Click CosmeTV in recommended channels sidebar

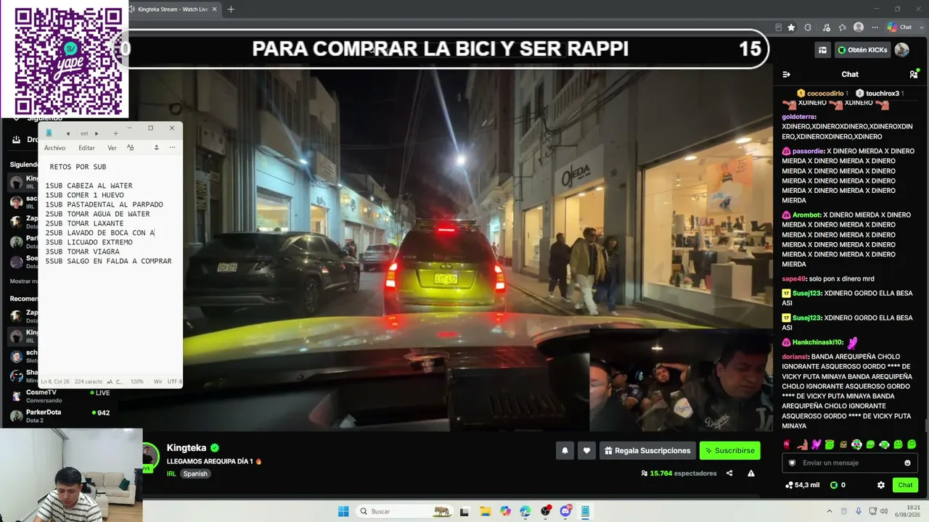pos(60,396)
